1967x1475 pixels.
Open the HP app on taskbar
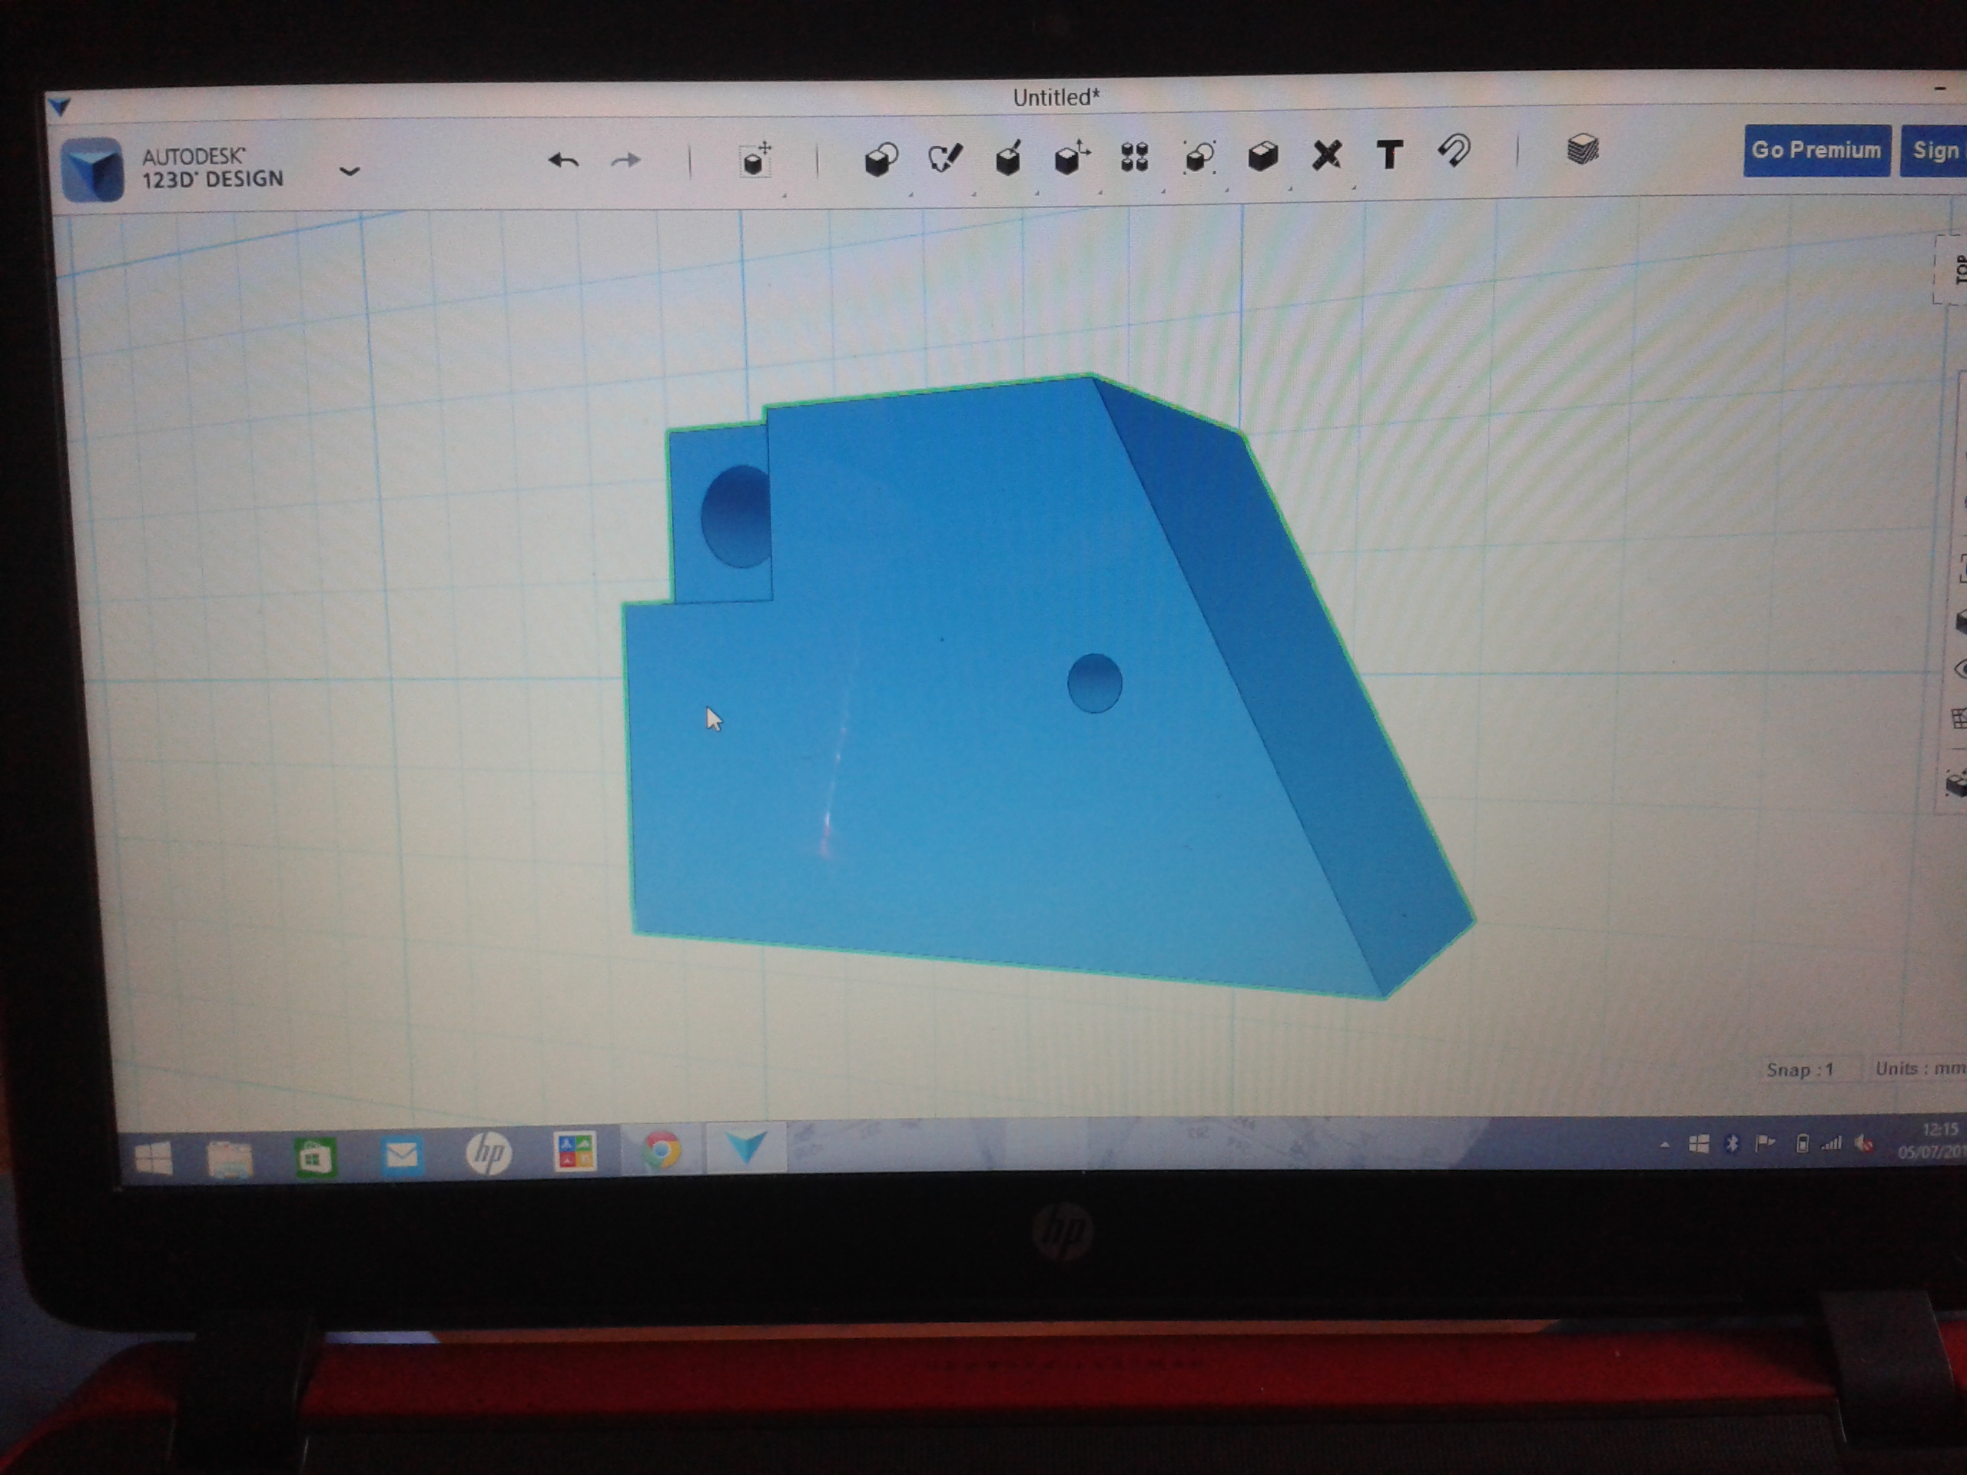(x=488, y=1153)
